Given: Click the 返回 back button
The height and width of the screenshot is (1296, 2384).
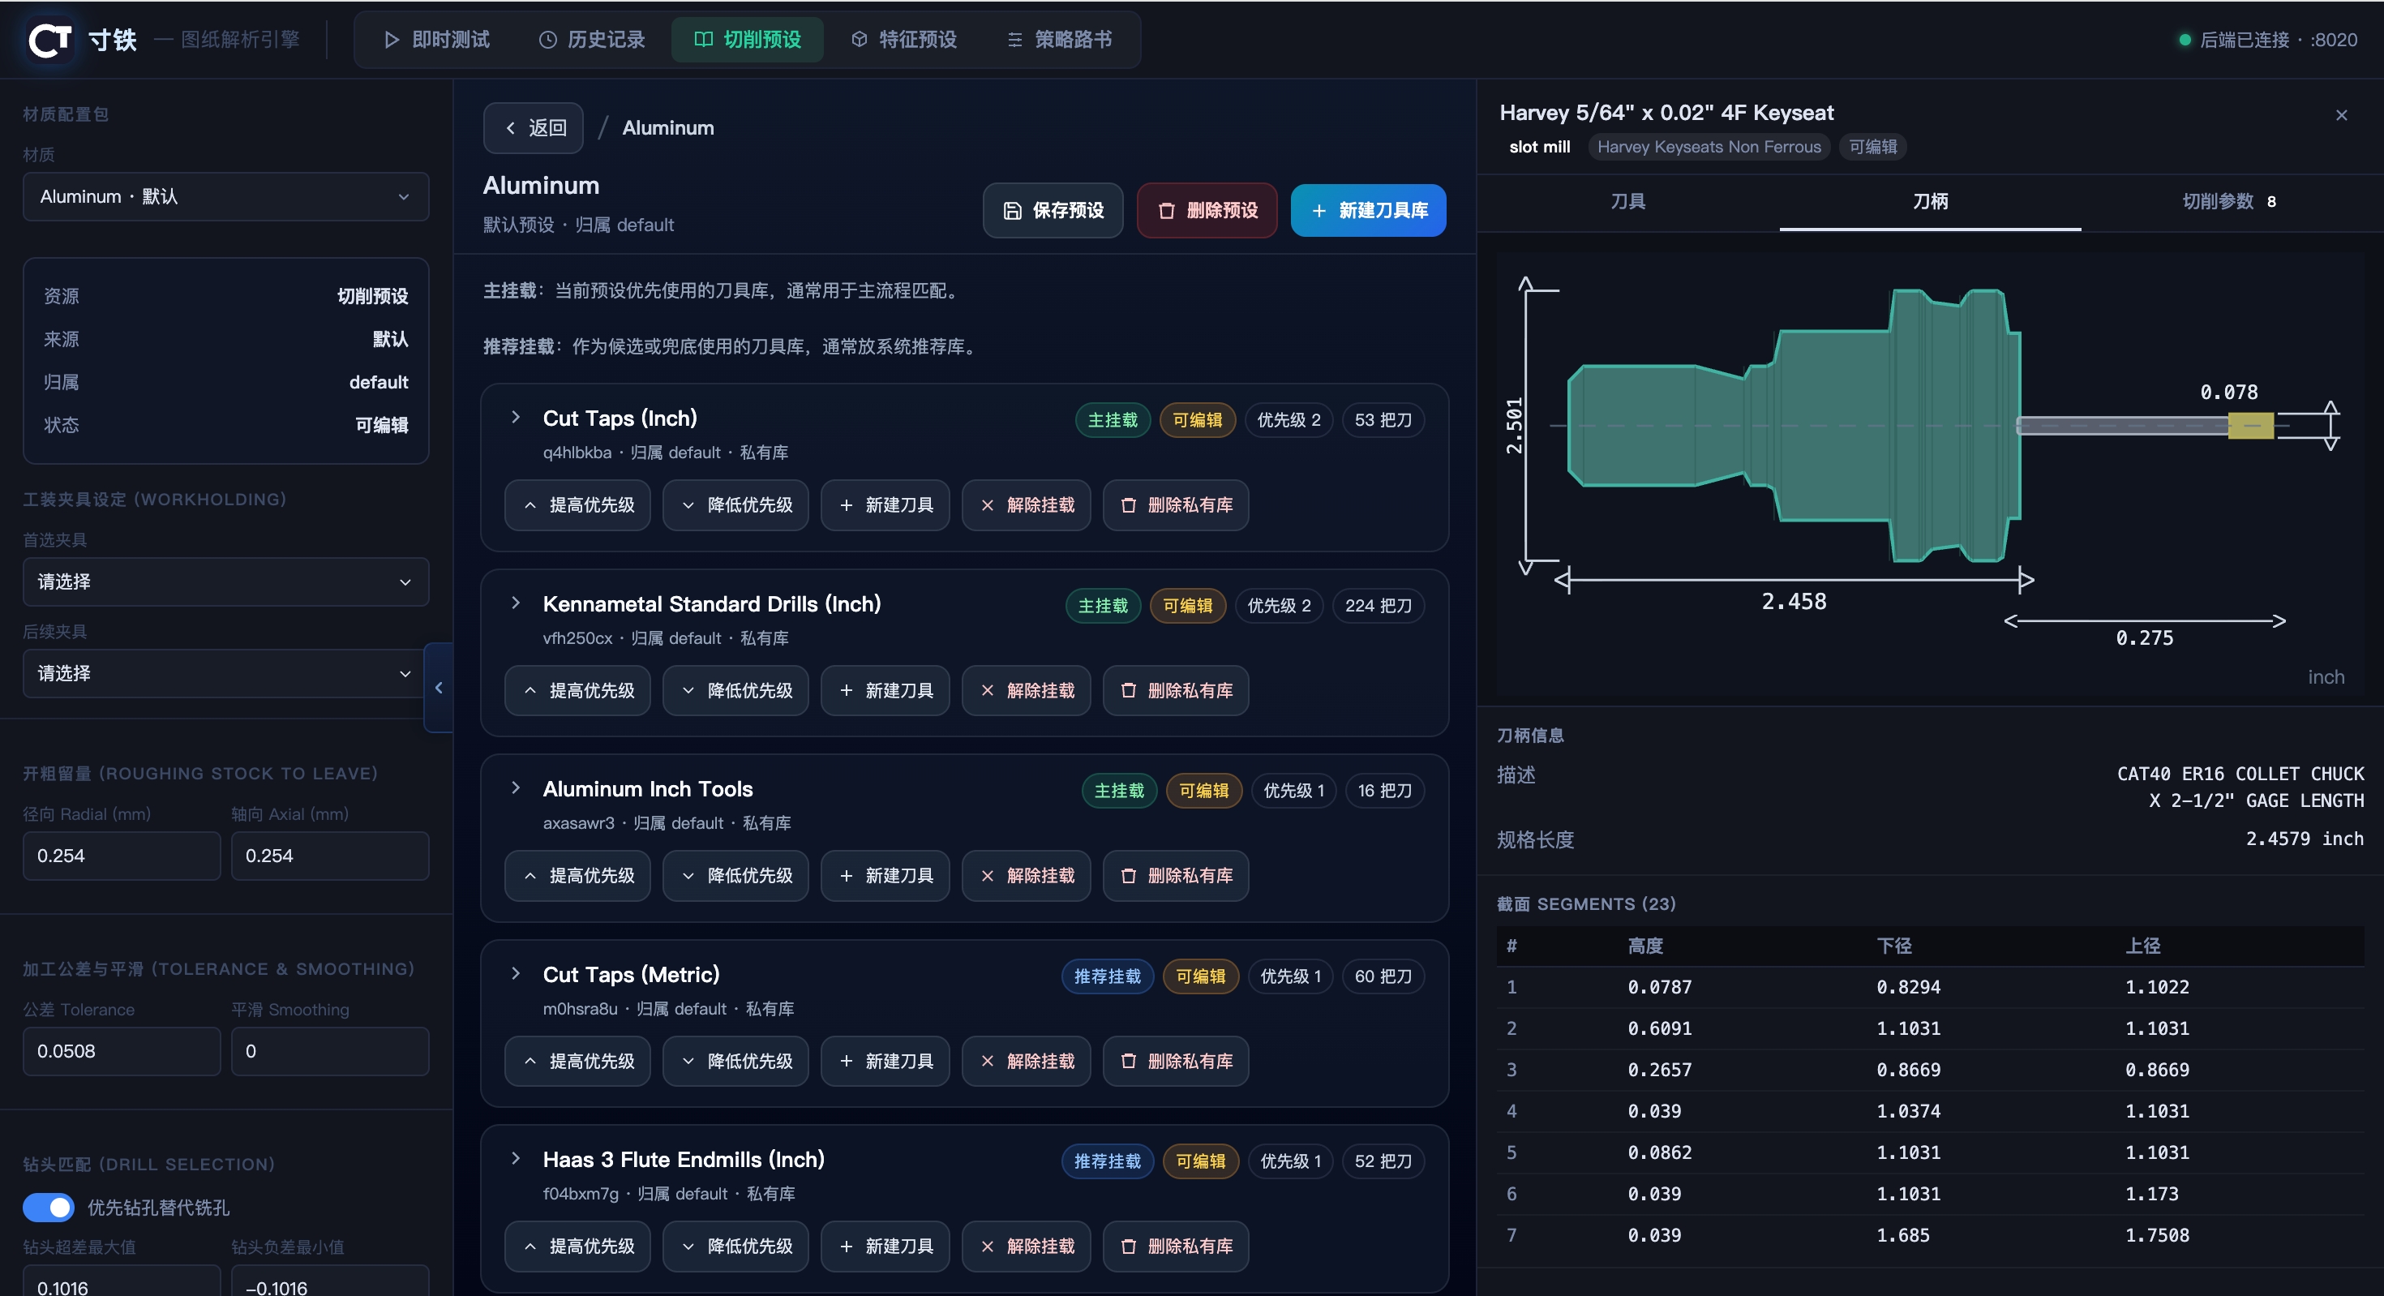Looking at the screenshot, I should pos(534,128).
